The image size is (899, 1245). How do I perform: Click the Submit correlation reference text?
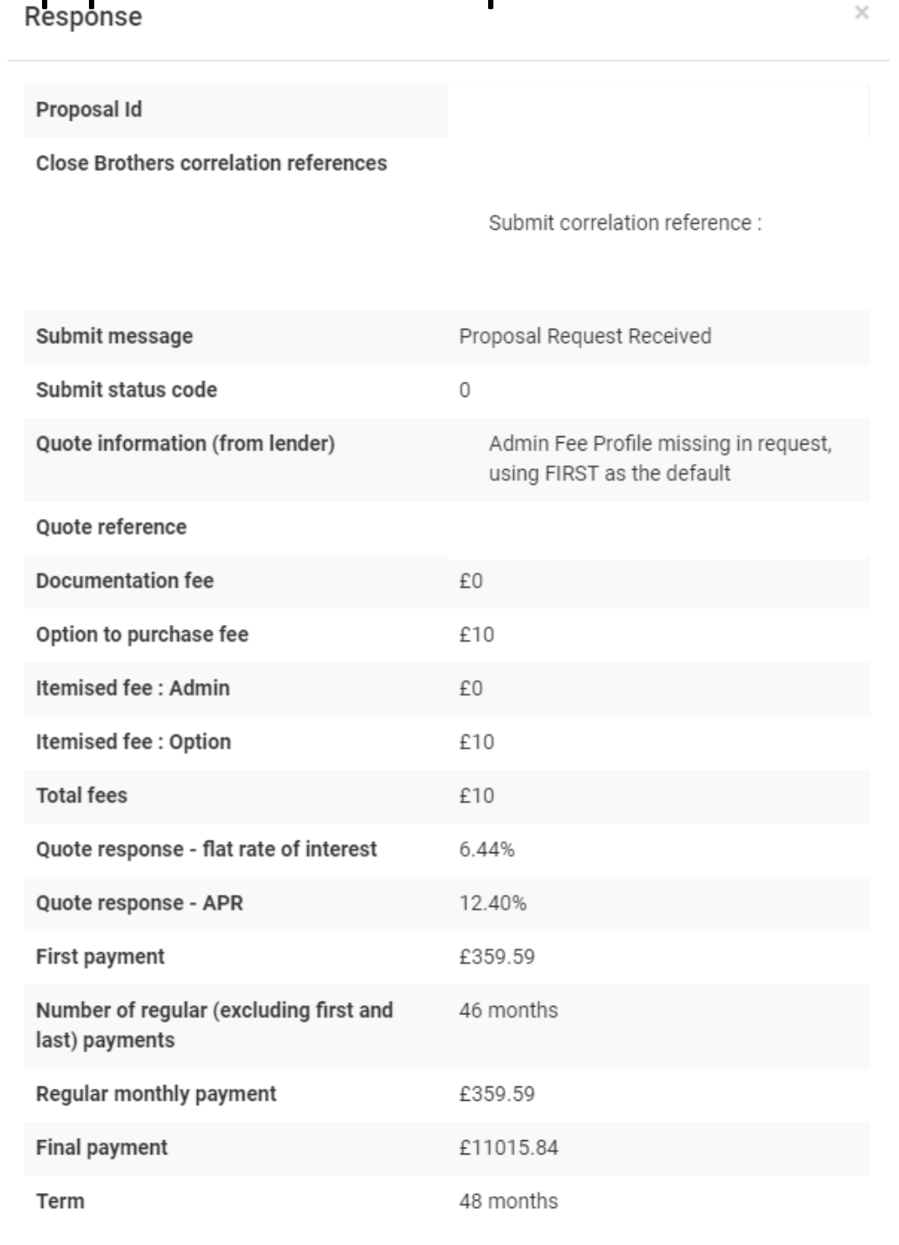click(625, 223)
